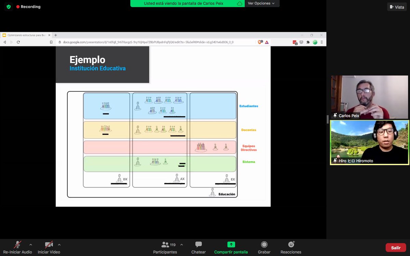Click the panel resize handle beside videos

328,119
